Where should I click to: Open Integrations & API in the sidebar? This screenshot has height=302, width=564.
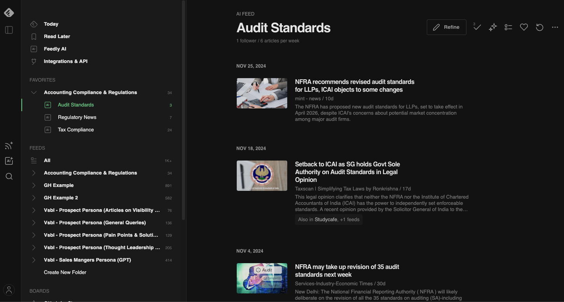(66, 61)
